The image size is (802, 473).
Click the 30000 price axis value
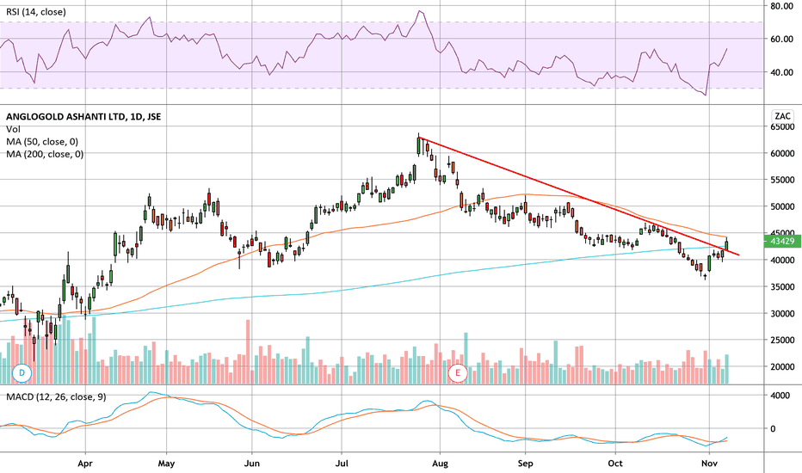point(782,313)
